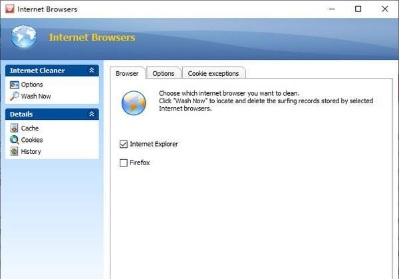Switch to the Browser tab

[127, 73]
